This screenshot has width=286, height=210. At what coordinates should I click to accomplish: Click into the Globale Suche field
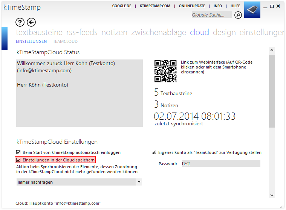coord(212,15)
